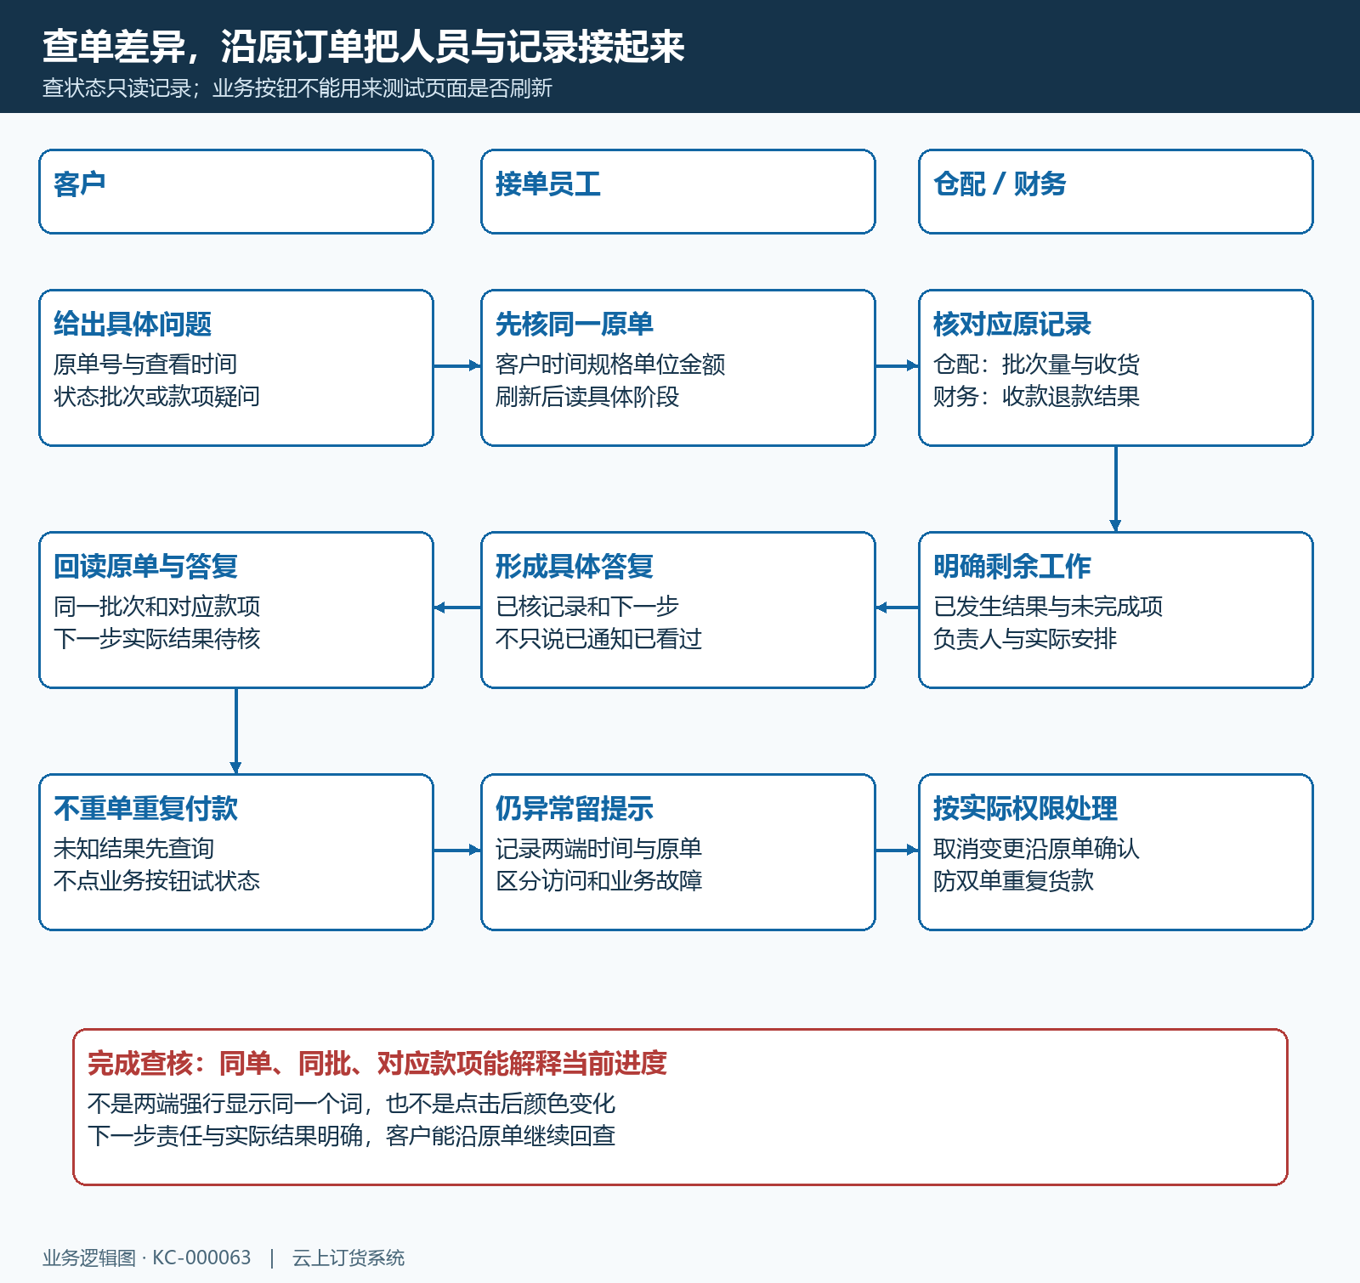Click text 同一批次和对应款项
The image size is (1360, 1283).
tap(157, 607)
